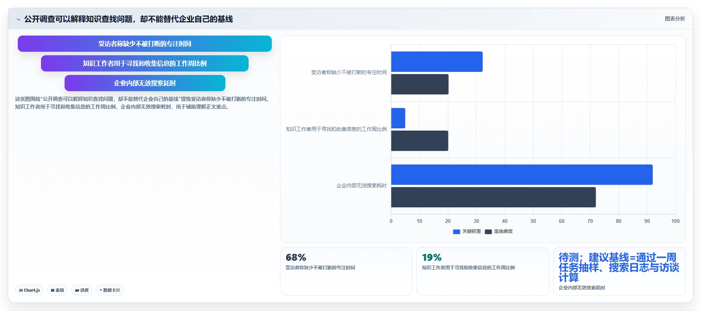Click 企业内部无效搜索耗时 caption in third card
This screenshot has width=701, height=311.
pos(582,287)
